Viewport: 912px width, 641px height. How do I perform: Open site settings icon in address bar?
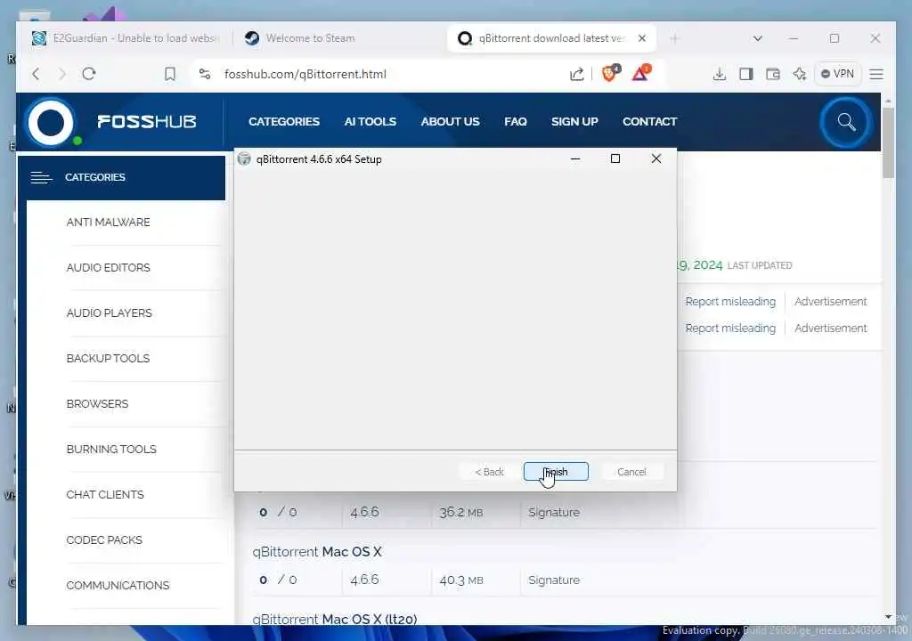[205, 74]
